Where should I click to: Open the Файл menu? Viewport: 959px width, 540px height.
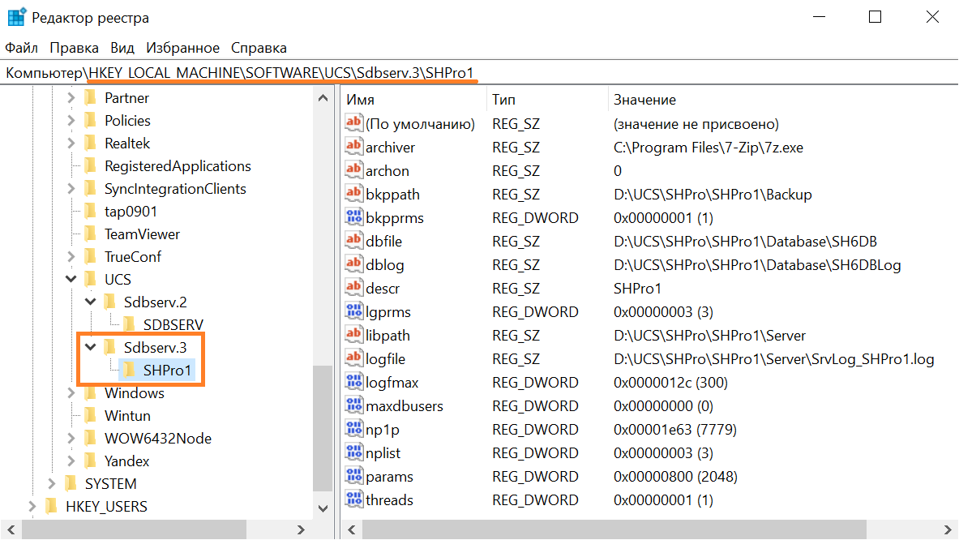[x=21, y=48]
